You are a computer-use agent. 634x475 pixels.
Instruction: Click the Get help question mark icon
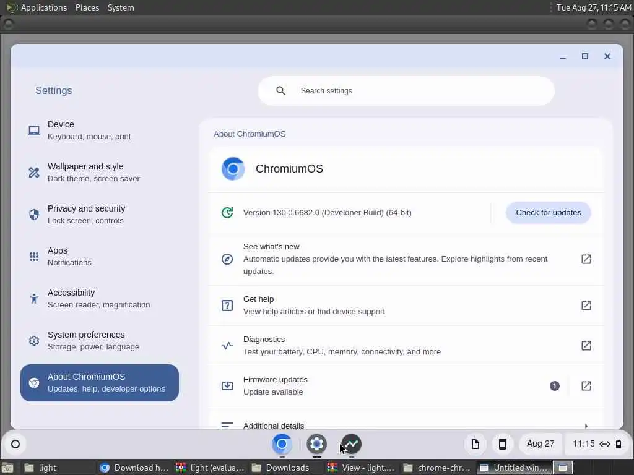(227, 306)
